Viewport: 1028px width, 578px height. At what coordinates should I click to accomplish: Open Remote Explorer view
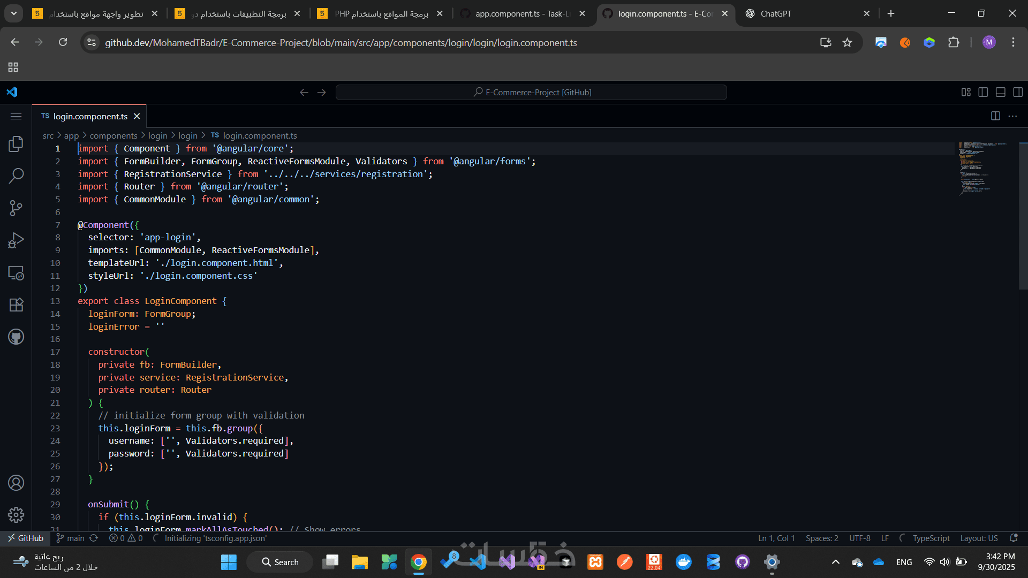pyautogui.click(x=16, y=273)
